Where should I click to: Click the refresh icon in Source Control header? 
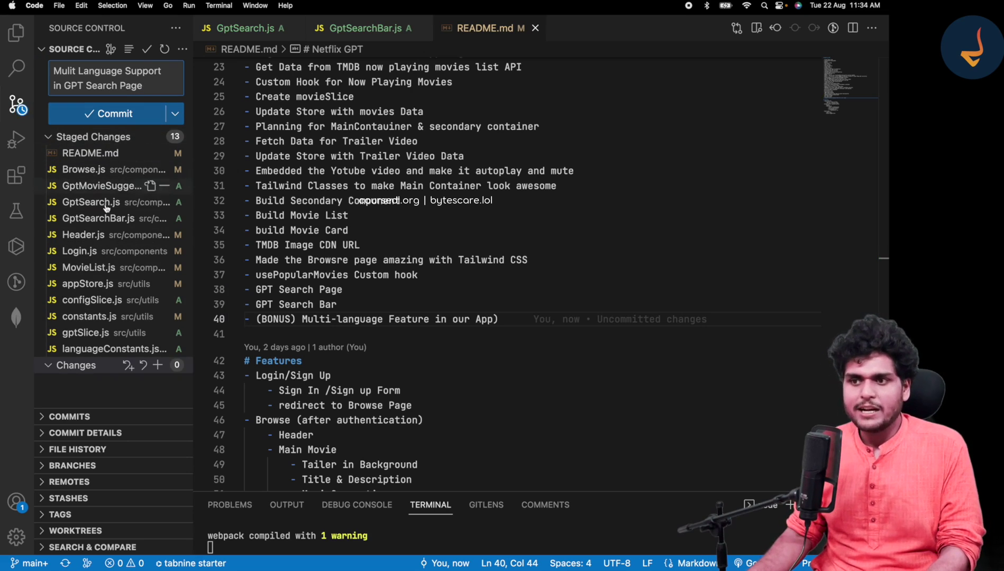(165, 49)
